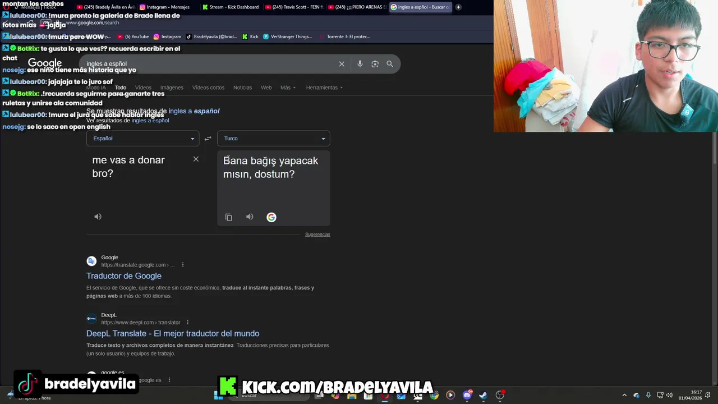Screen dimensions: 718x404
Task: Open the volume control in system tray
Action: (x=669, y=395)
